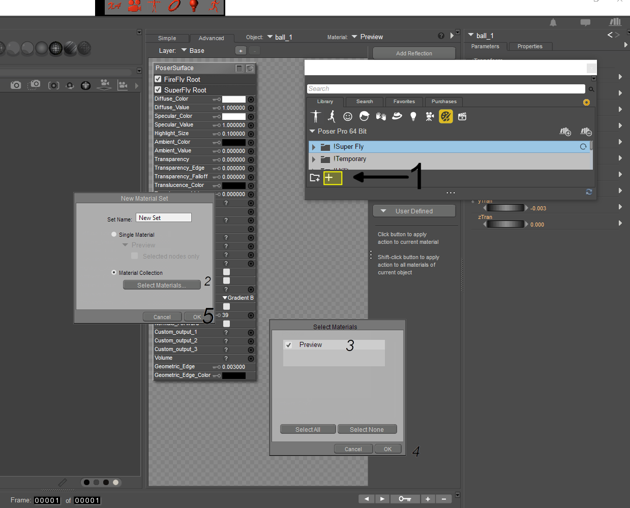Click OK in New Material Set dialog
The height and width of the screenshot is (508, 630).
coord(197,317)
